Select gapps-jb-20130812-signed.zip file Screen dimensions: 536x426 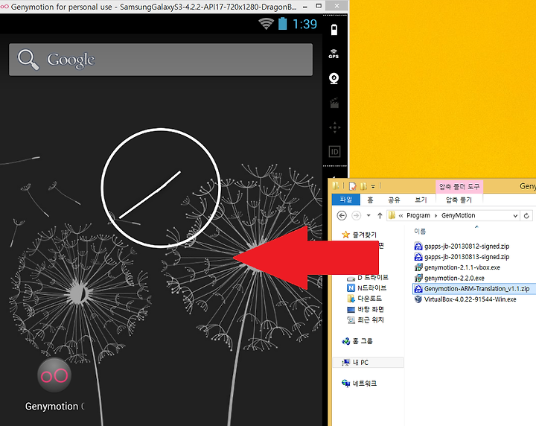pyautogui.click(x=467, y=247)
